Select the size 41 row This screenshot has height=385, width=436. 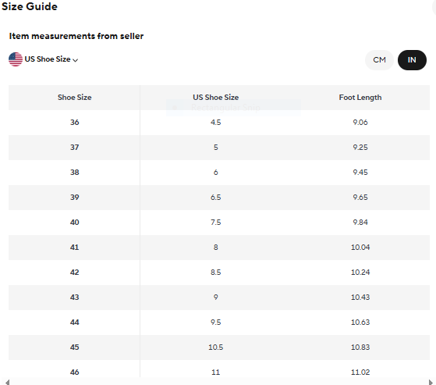tap(219, 248)
